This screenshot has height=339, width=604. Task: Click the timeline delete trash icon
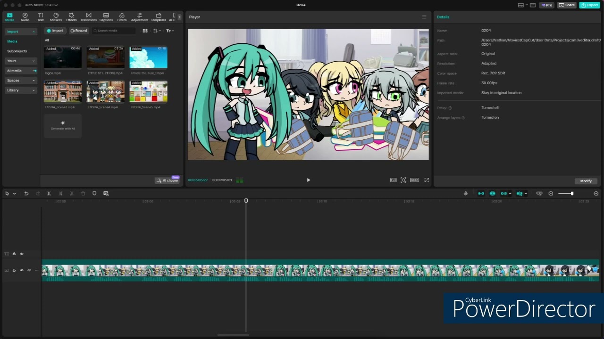tap(83, 194)
